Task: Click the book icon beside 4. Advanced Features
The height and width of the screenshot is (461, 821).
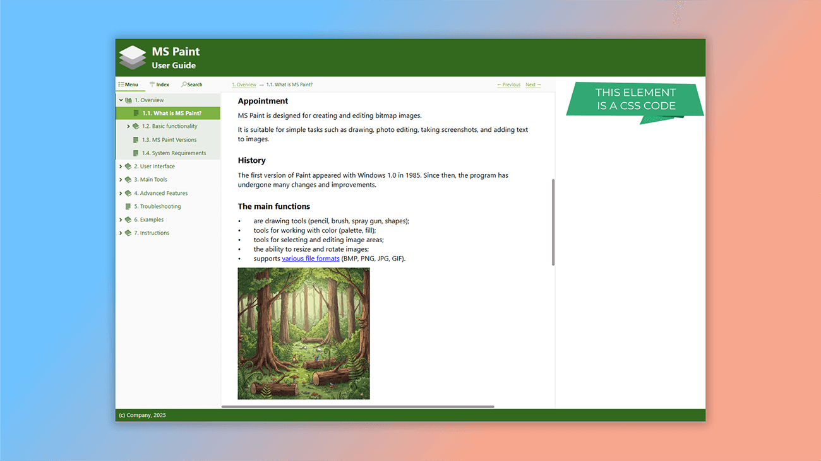Action: point(128,192)
